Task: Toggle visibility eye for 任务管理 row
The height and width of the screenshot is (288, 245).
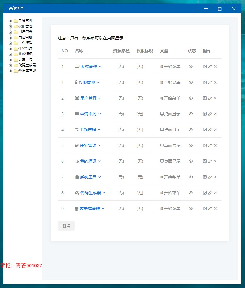Action: click(191, 145)
